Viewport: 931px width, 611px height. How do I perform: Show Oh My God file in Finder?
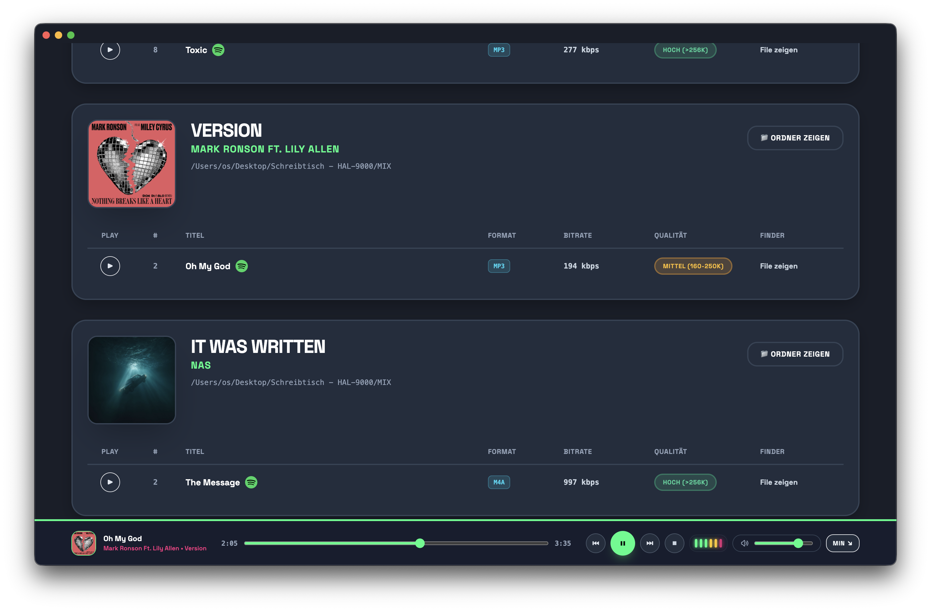[x=778, y=266]
